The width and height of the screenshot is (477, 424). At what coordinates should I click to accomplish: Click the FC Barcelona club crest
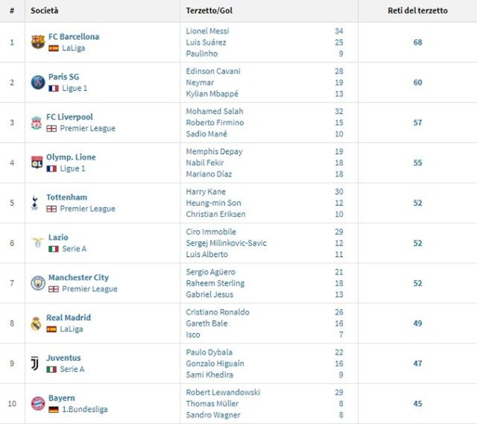(38, 42)
